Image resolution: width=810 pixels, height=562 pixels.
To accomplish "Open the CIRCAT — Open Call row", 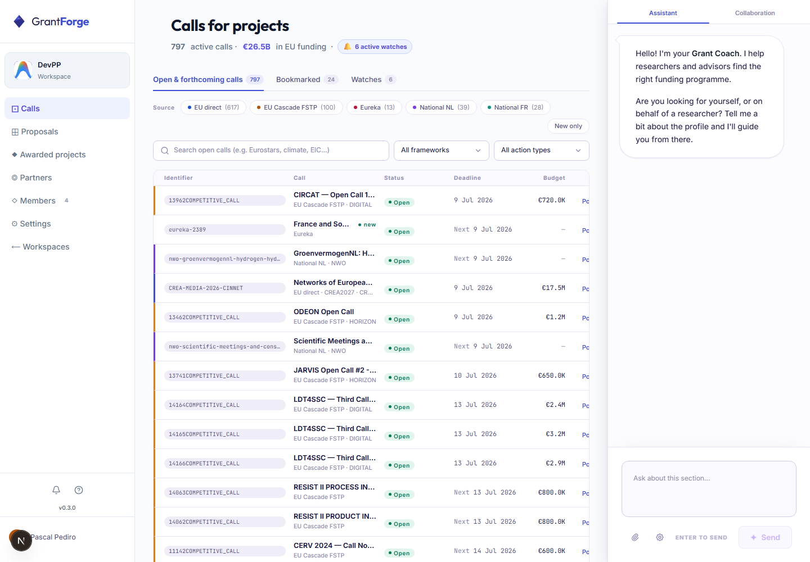I will (x=371, y=201).
